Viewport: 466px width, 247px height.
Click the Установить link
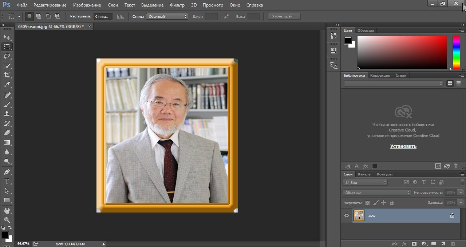[403, 146]
